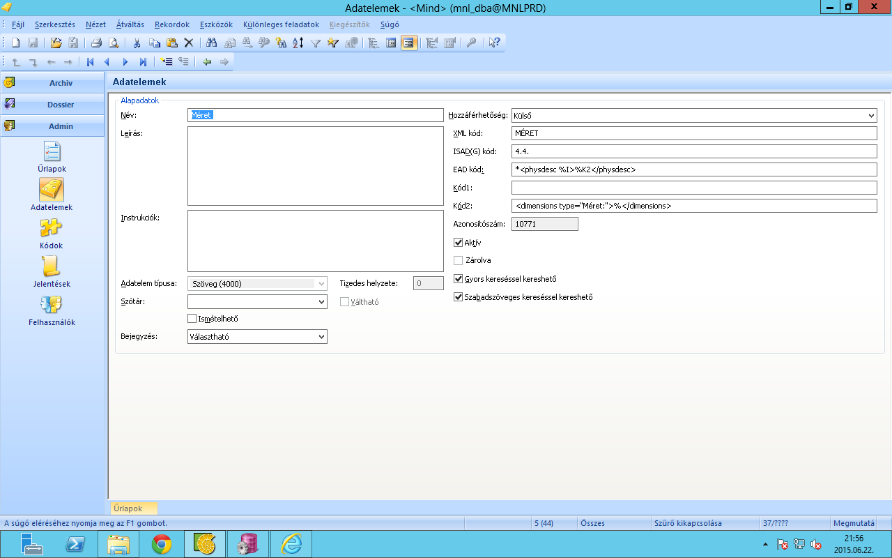Open the Bejegyzés dropdown

pyautogui.click(x=321, y=337)
